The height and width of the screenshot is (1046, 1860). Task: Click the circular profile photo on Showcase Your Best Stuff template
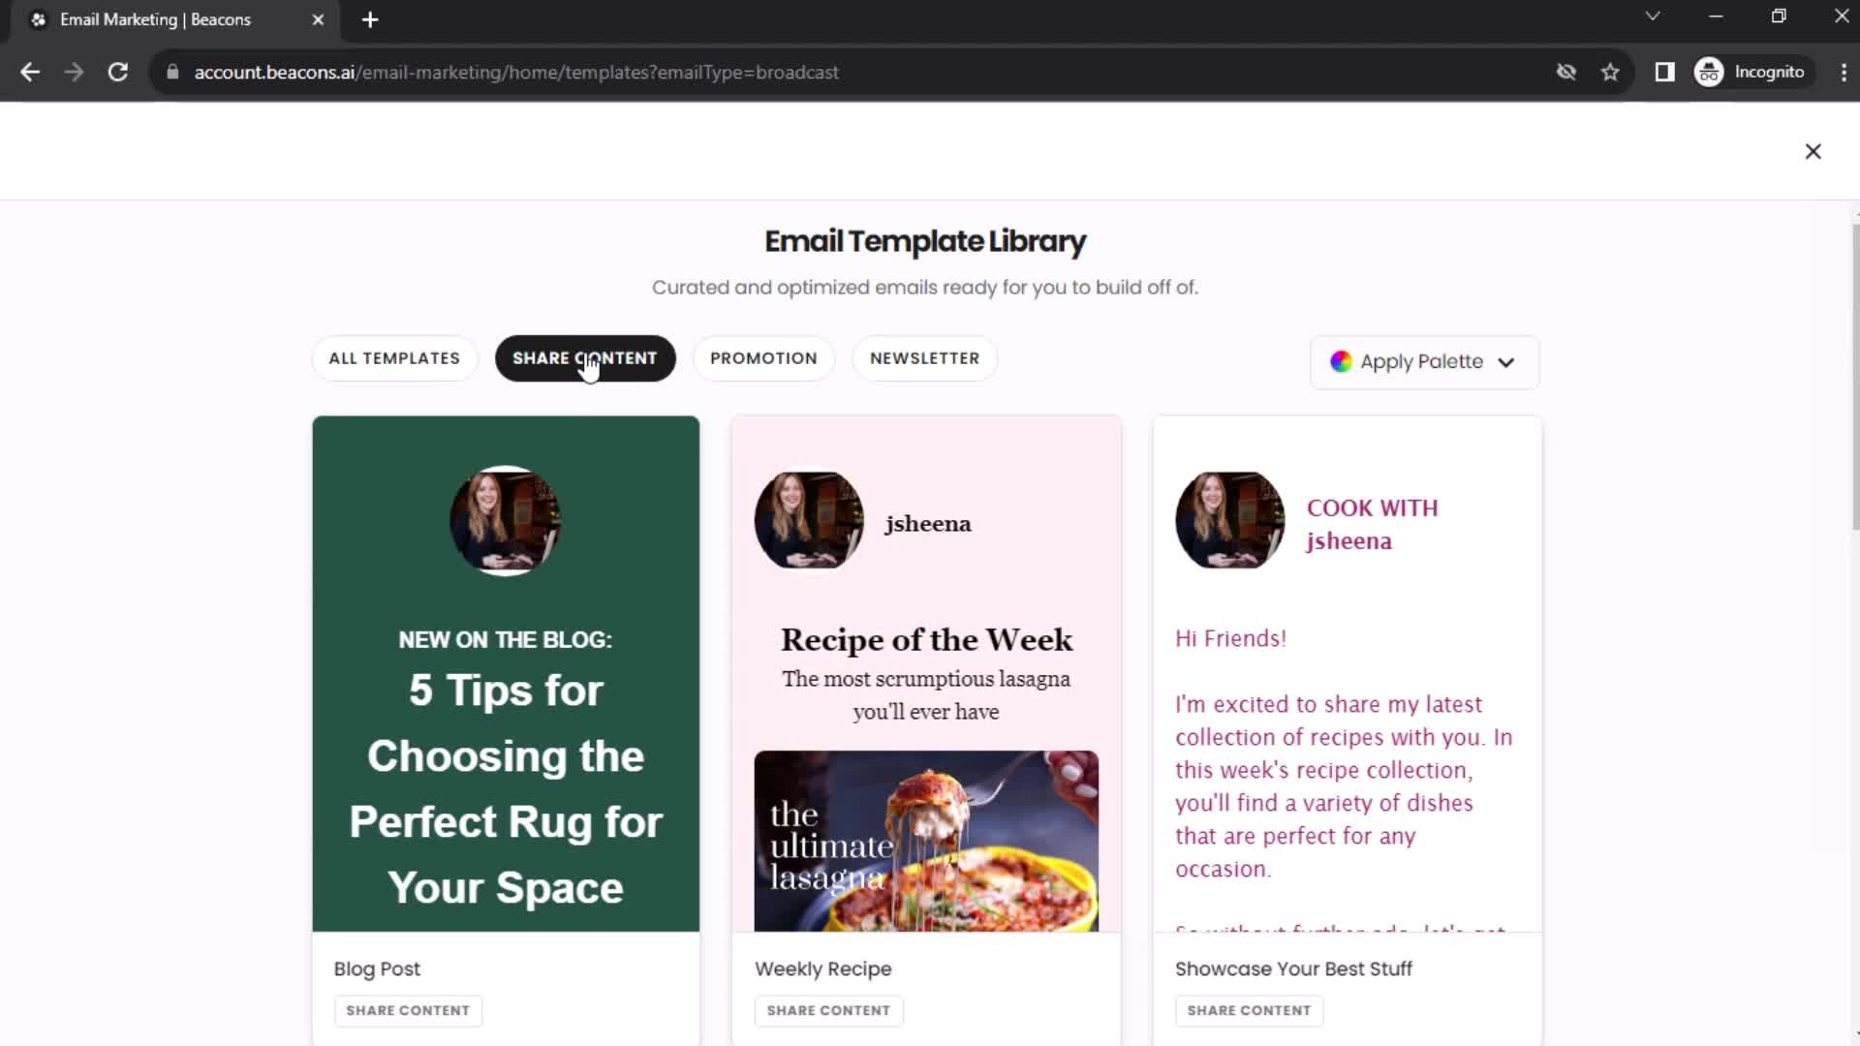click(1230, 521)
